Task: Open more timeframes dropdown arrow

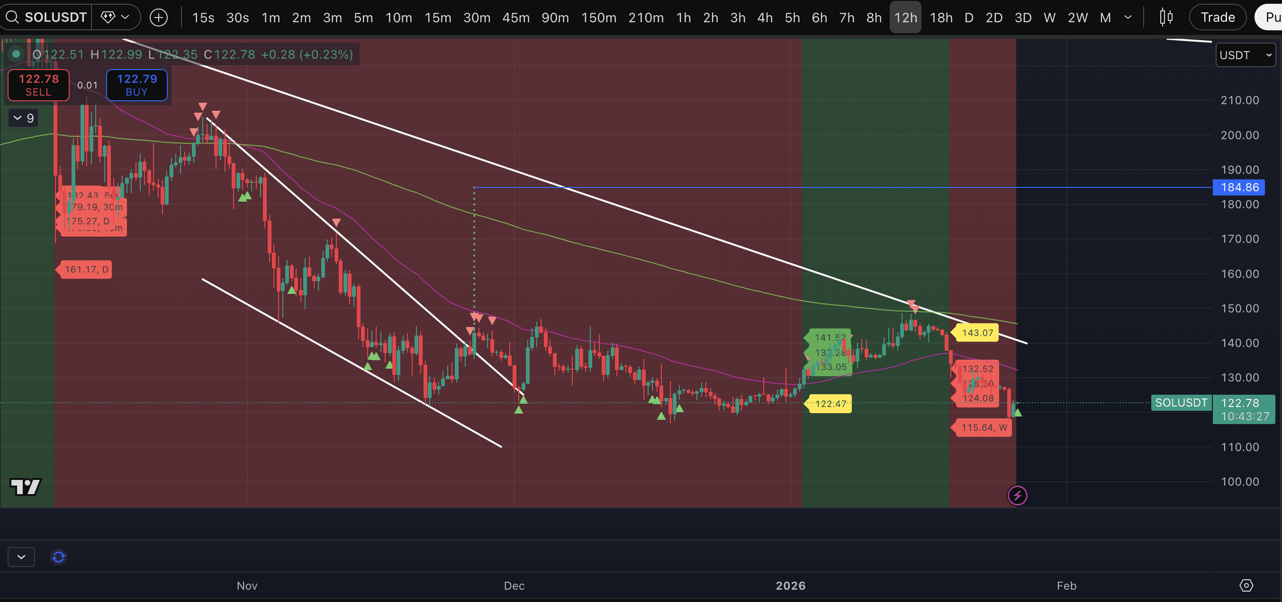Action: (1128, 18)
